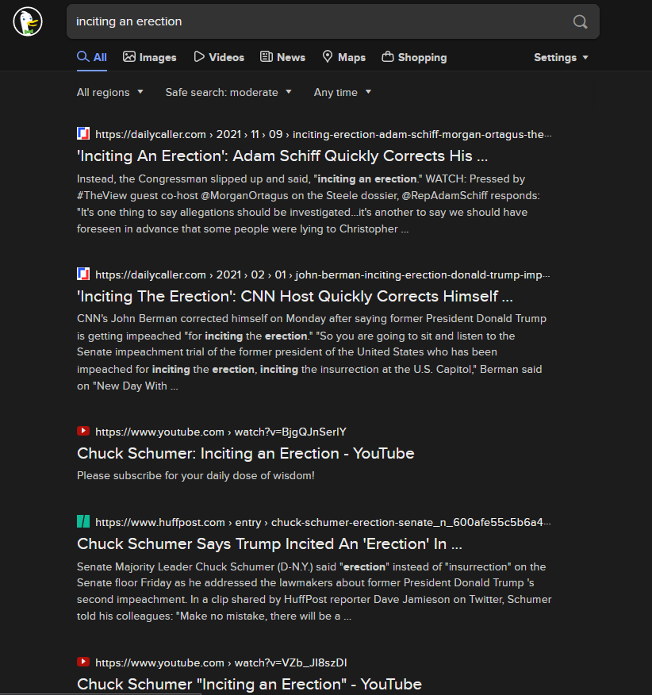Viewport: 652px width, 695px height.
Task: Click the News tab newspaper icon
Action: pyautogui.click(x=267, y=57)
